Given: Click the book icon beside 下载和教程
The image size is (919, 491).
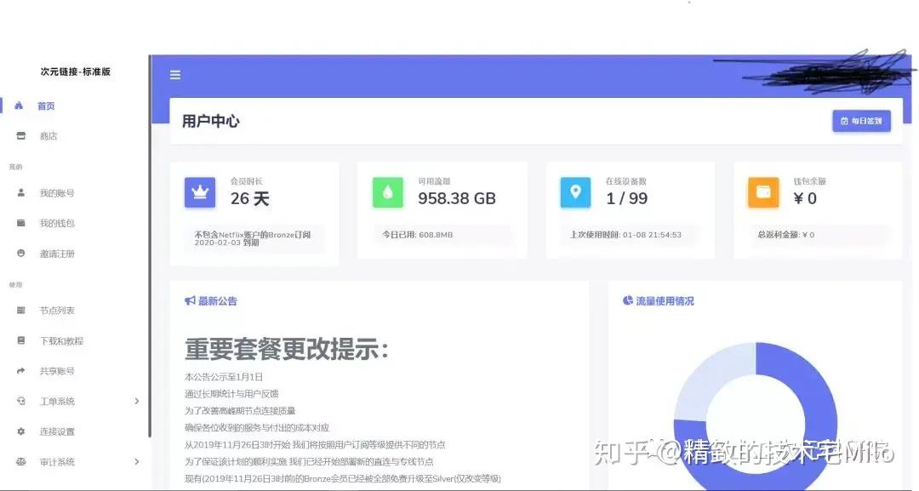Looking at the screenshot, I should 21,340.
